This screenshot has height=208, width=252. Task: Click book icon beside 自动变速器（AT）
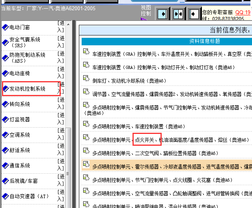[5, 196]
